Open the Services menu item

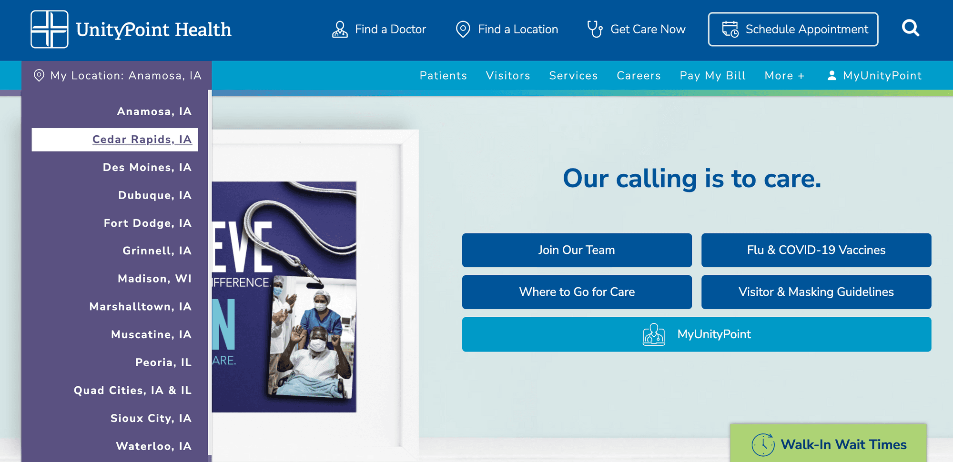(x=573, y=76)
